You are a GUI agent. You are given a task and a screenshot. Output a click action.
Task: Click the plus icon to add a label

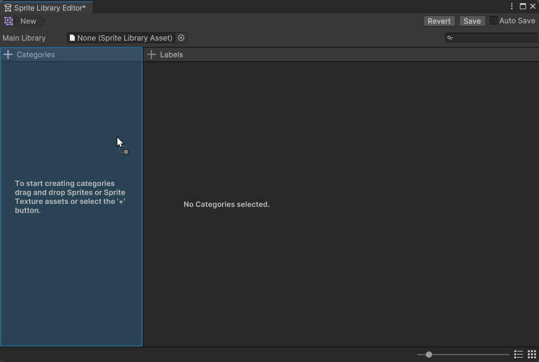pyautogui.click(x=151, y=55)
